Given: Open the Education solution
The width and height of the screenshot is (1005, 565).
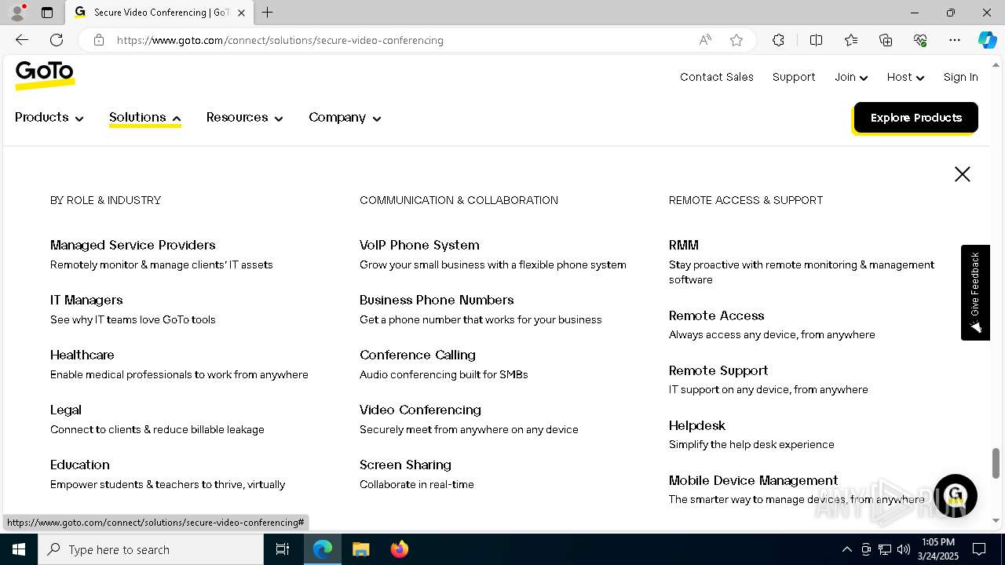Looking at the screenshot, I should 80,465.
